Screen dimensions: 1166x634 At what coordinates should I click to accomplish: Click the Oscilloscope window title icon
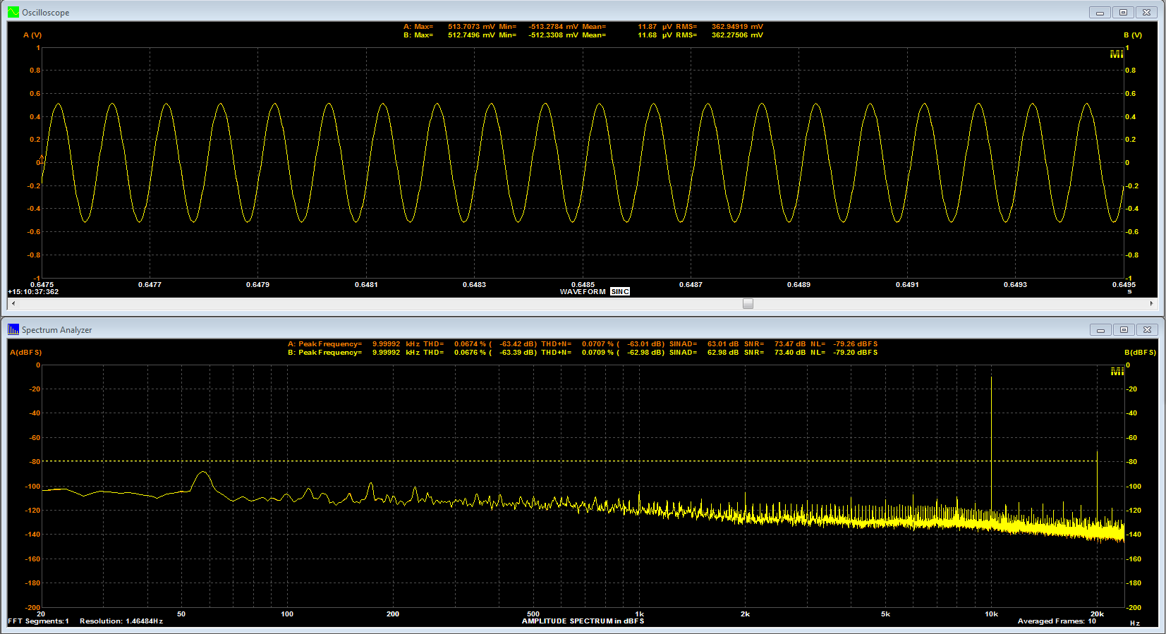coord(13,12)
